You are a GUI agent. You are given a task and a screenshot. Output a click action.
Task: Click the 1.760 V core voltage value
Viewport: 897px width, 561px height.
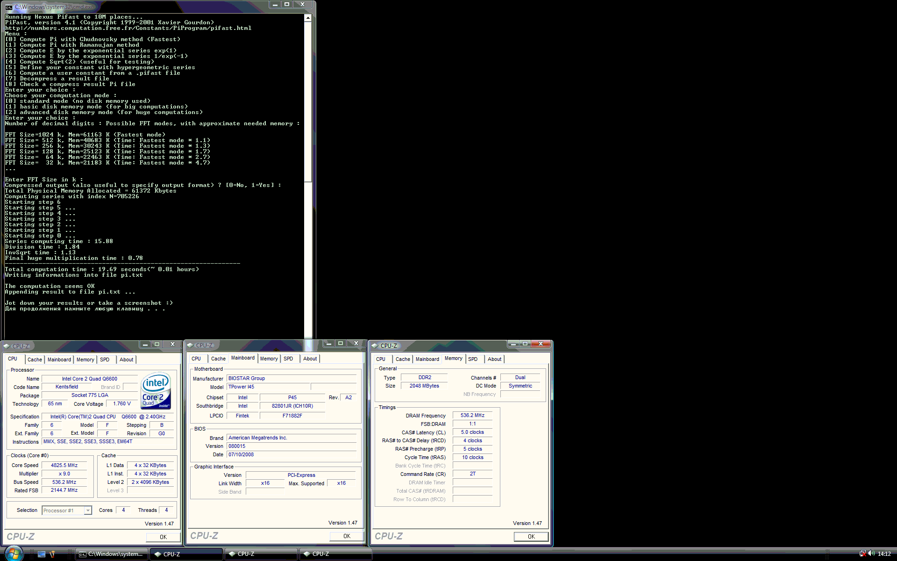[x=122, y=403]
